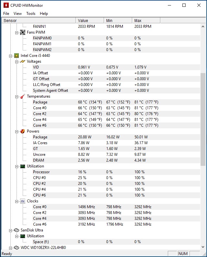Screen dimensions: 207x257
Task: Collapse the Powers tree section
Action: 17,131
